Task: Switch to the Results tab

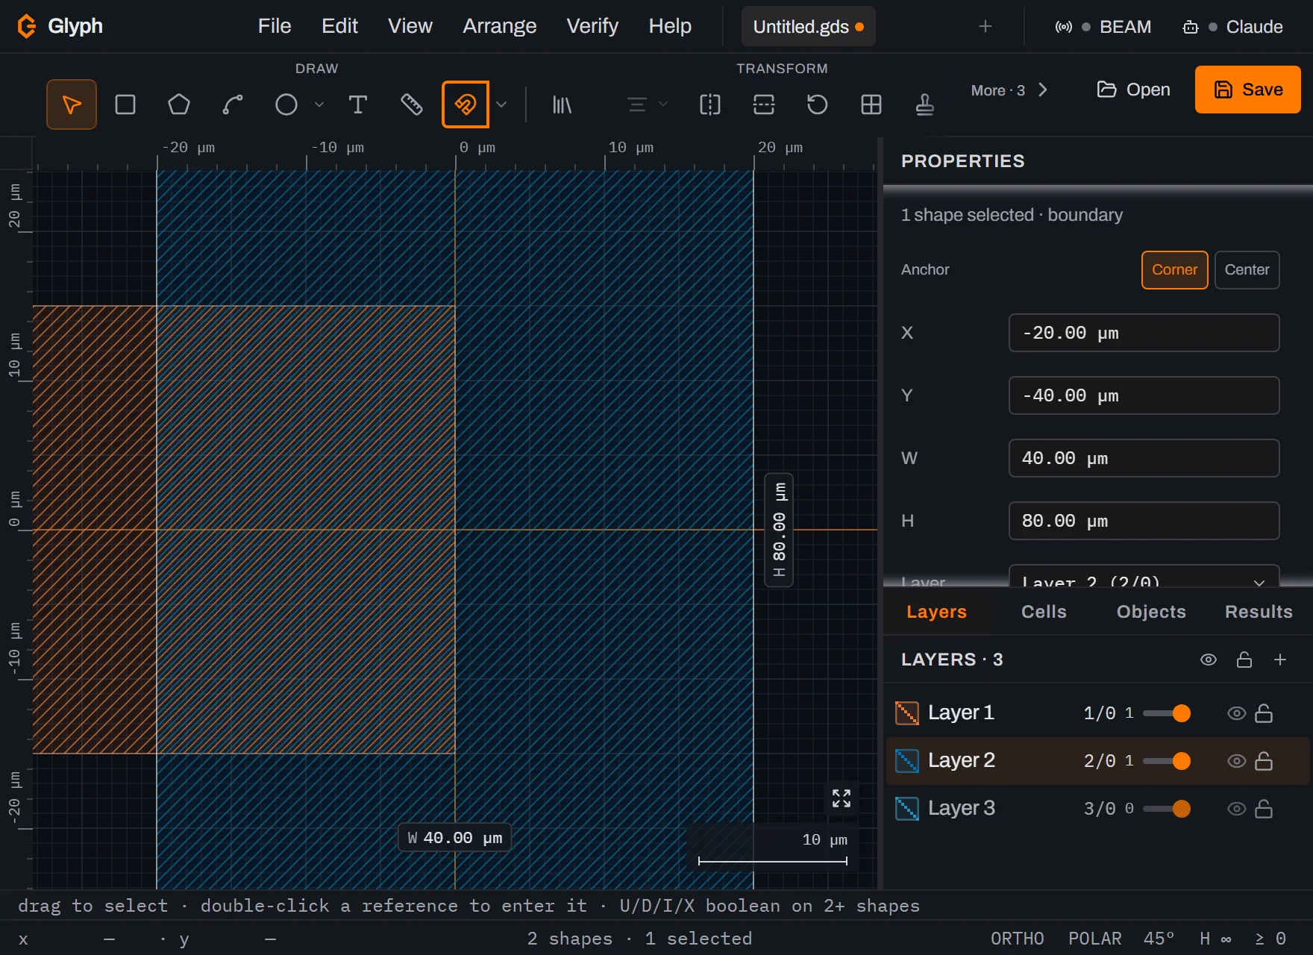Action: coord(1259,612)
